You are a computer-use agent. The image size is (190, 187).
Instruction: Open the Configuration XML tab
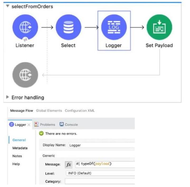[80, 111]
